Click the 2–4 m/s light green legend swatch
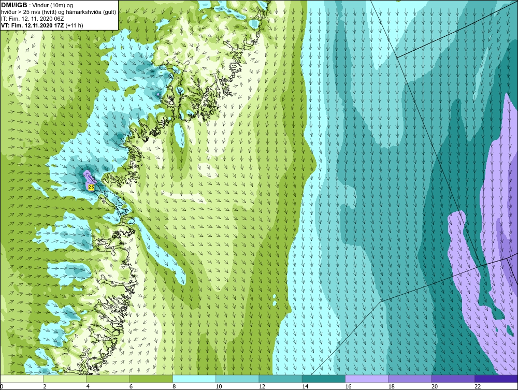 coord(65,379)
